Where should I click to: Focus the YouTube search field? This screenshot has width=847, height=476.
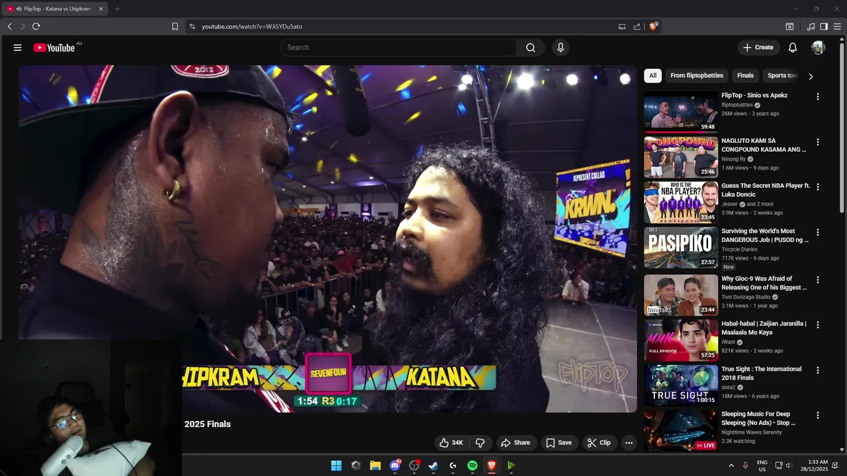click(398, 48)
